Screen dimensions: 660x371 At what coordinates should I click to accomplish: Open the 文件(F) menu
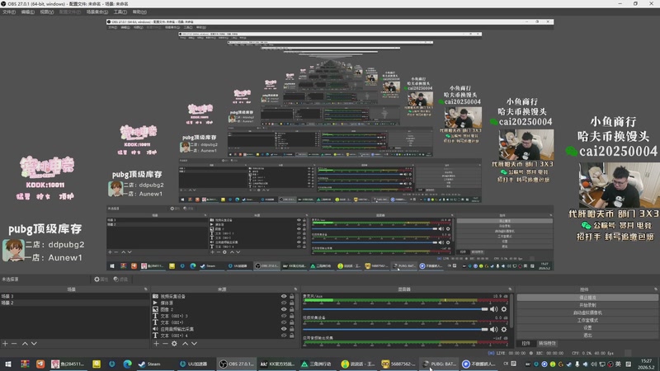click(9, 12)
